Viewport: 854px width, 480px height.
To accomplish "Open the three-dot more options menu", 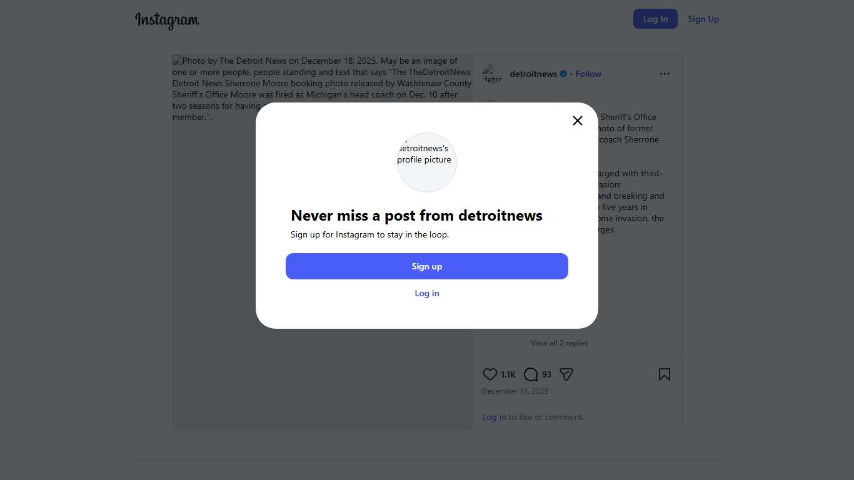I will click(664, 74).
